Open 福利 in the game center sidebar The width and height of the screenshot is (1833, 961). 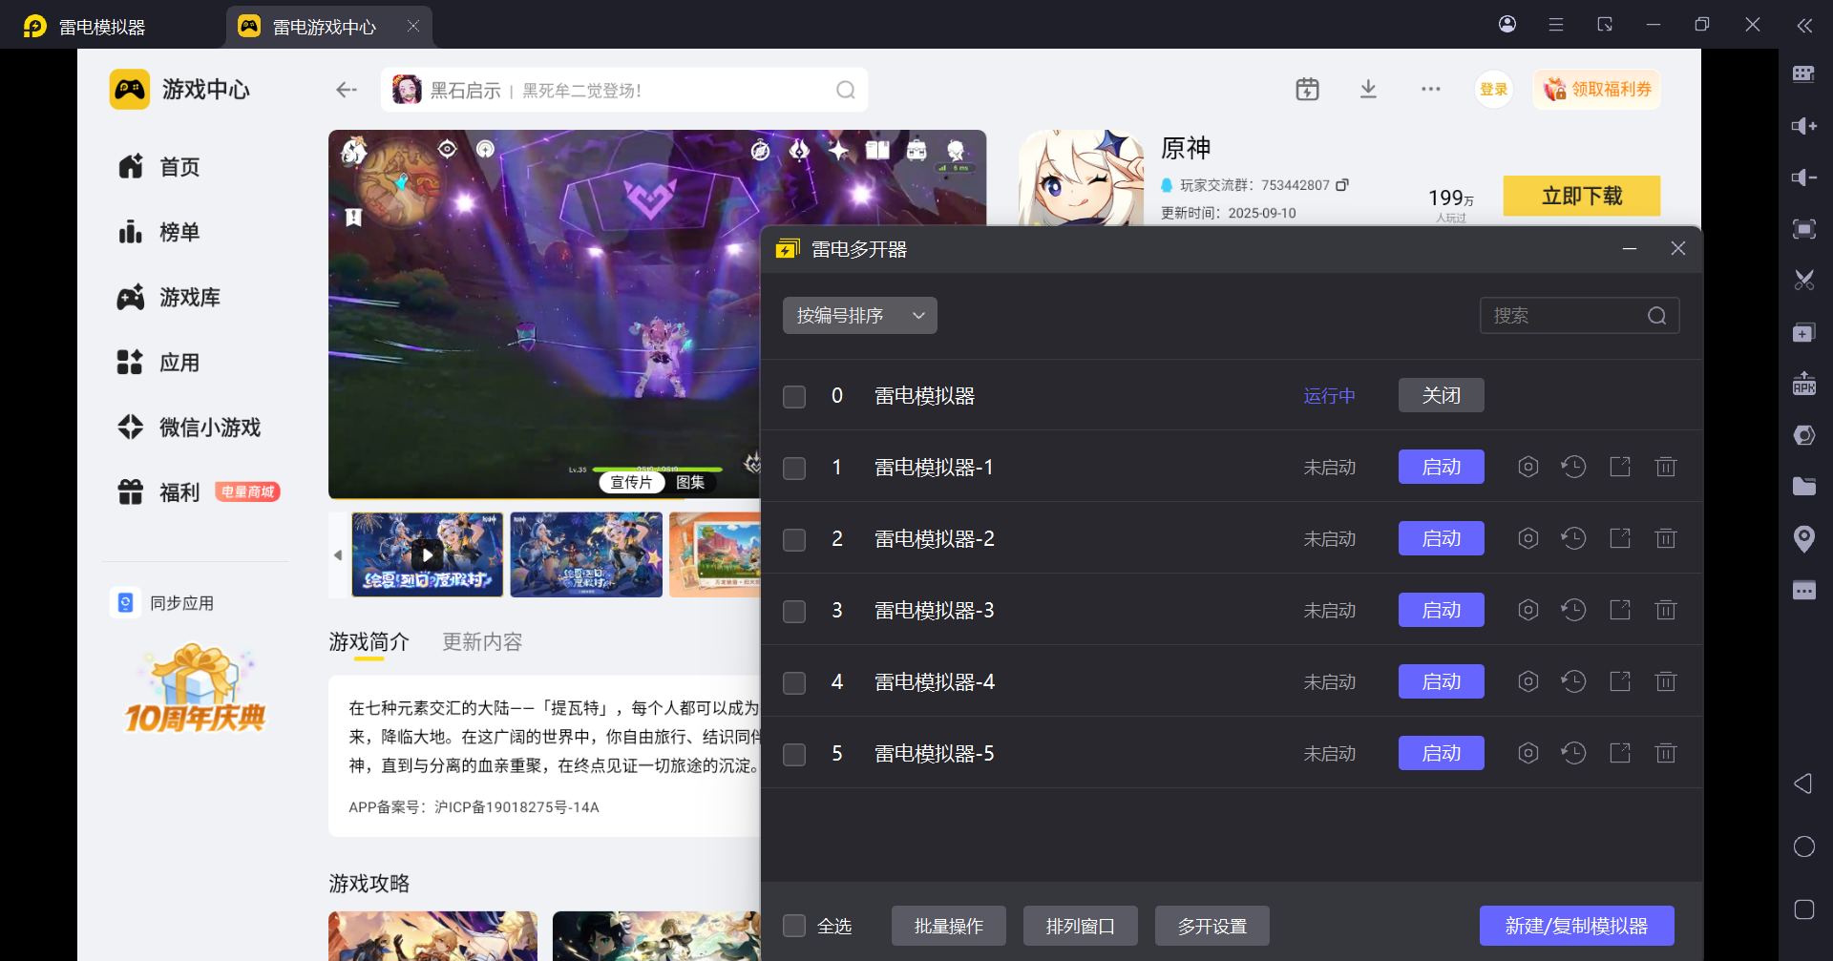coord(198,492)
